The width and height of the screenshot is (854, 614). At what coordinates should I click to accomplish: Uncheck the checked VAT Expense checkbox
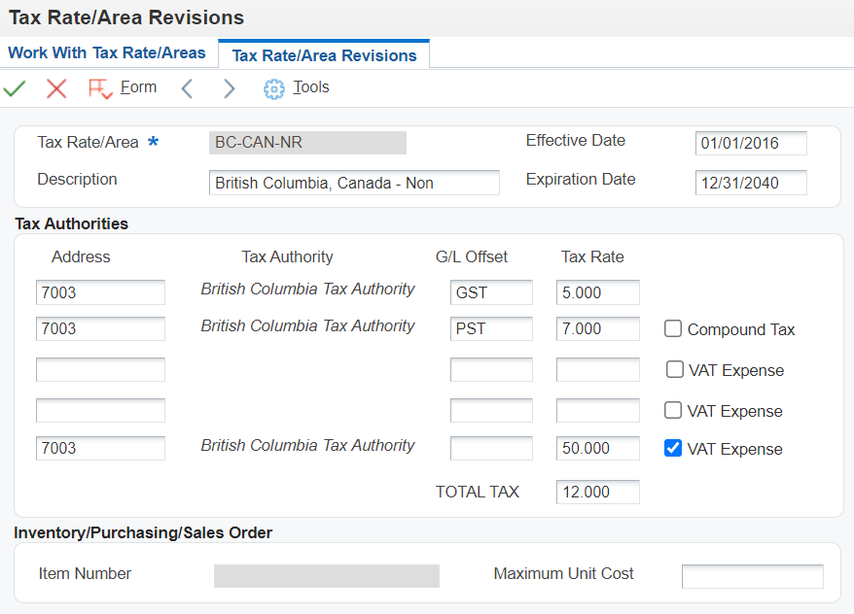click(673, 448)
